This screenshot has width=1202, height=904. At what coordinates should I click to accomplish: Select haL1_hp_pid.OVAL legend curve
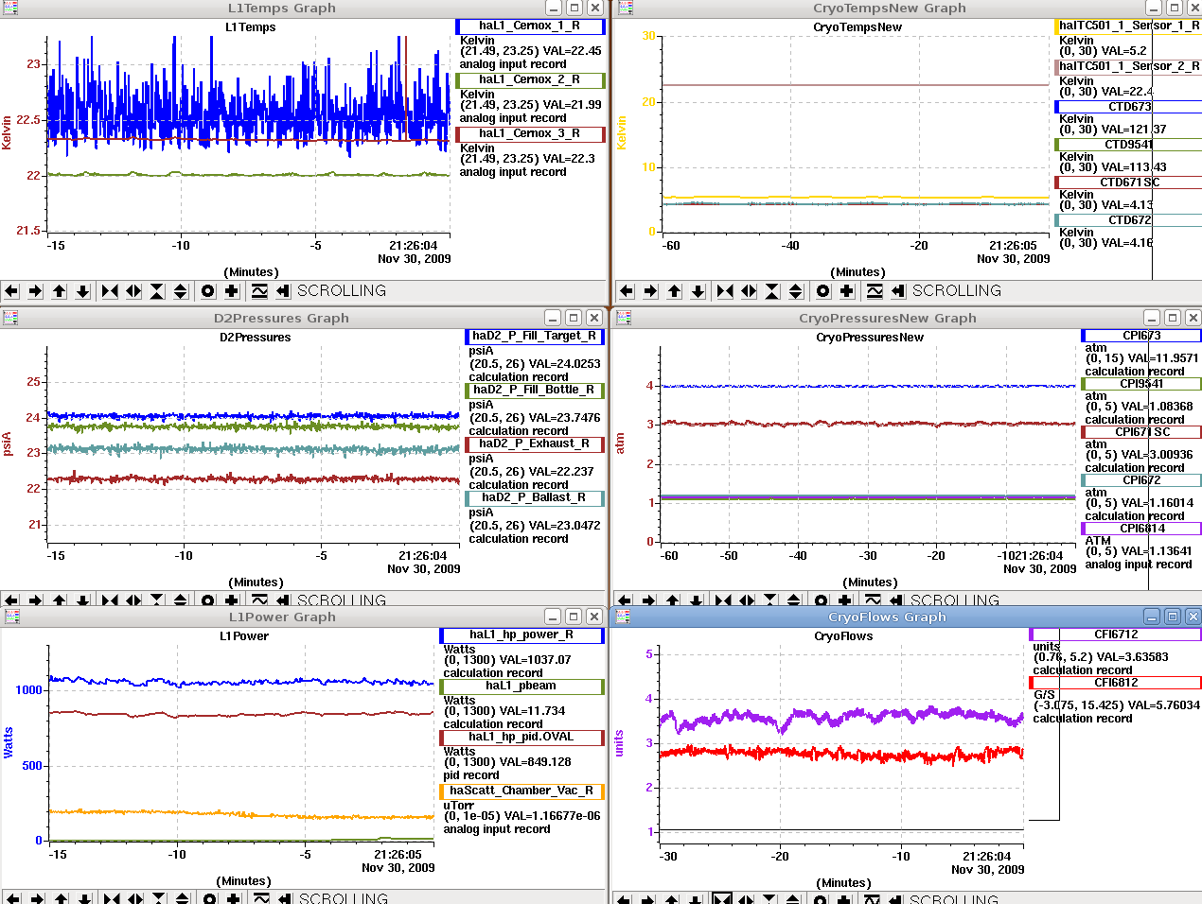tap(521, 738)
